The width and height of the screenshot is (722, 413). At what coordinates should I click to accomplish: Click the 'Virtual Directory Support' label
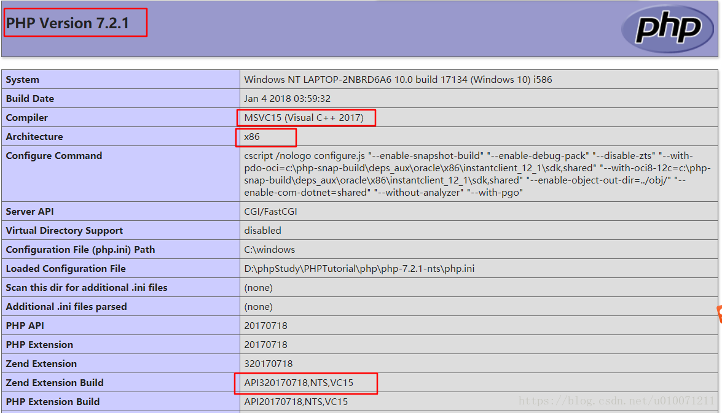tap(65, 230)
